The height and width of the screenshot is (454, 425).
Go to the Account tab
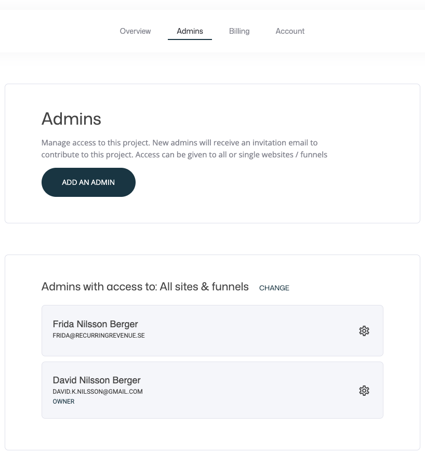click(x=290, y=31)
